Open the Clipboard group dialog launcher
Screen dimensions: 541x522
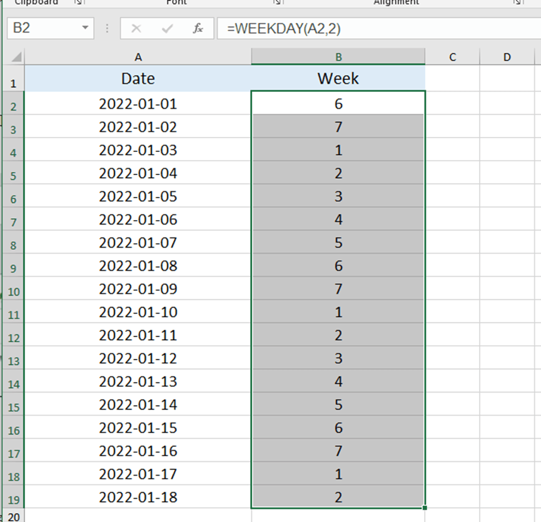pos(79,2)
